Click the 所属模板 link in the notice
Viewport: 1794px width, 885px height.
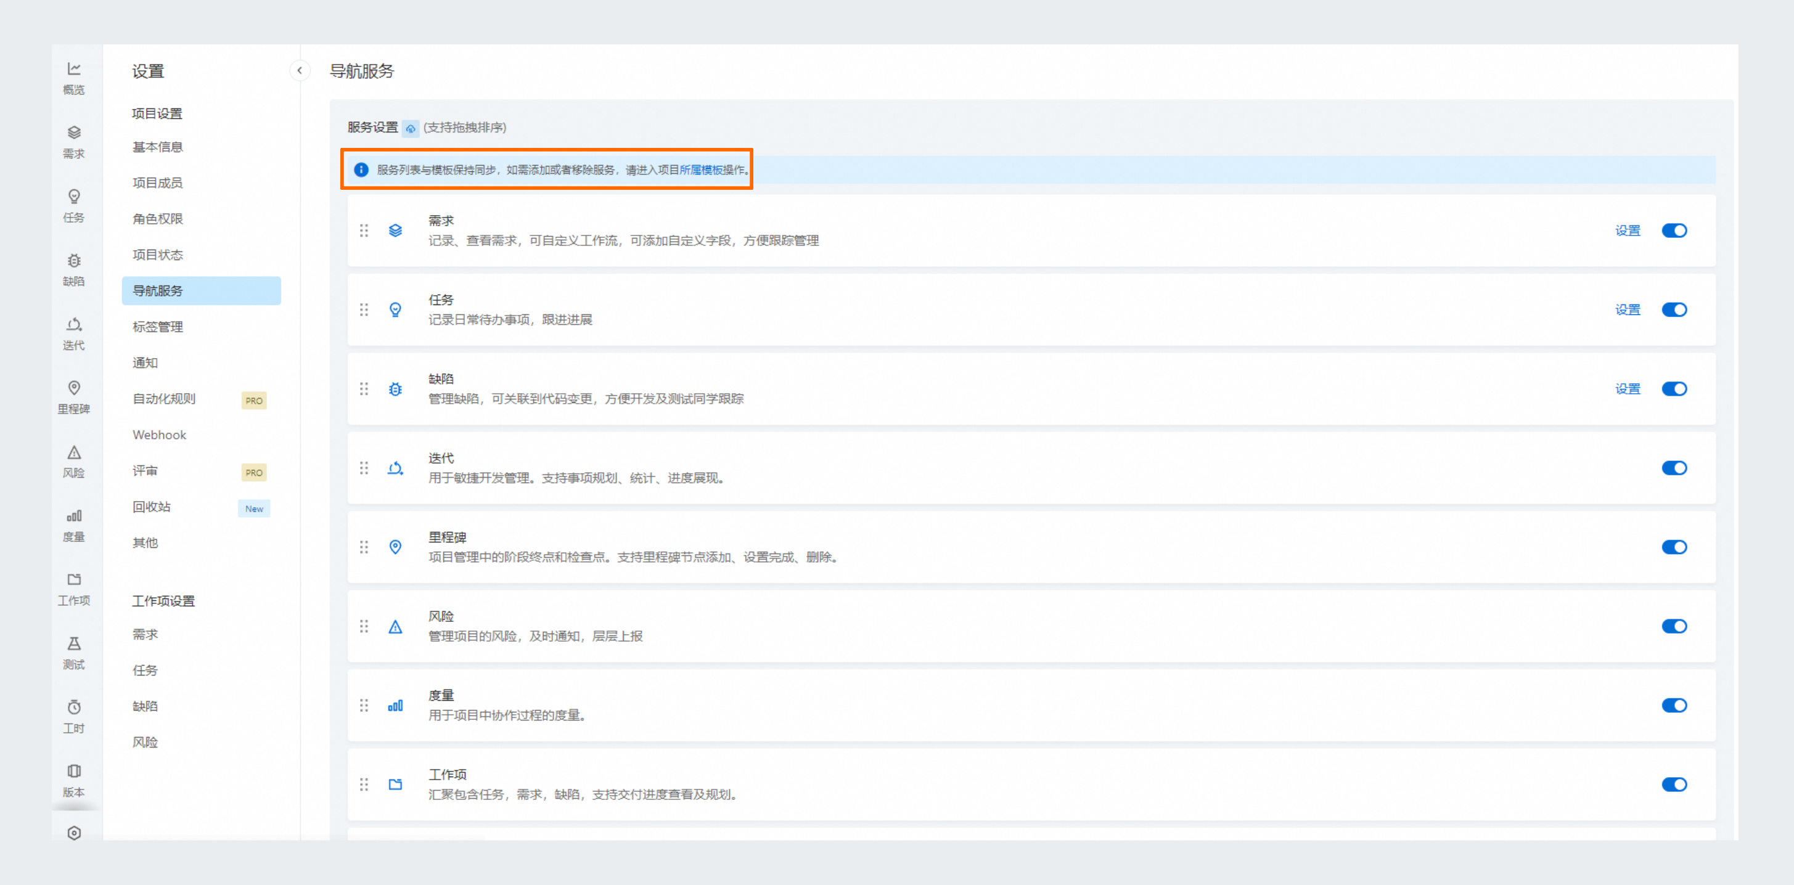point(700,170)
